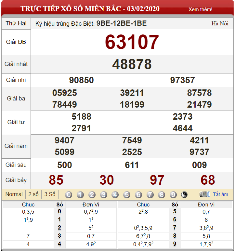This screenshot has height=251, width=235.
Task: Switch to Normal view mode
Action: [14, 194]
